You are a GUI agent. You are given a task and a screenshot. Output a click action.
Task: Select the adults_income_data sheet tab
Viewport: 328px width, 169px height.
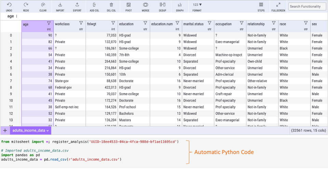(30, 130)
